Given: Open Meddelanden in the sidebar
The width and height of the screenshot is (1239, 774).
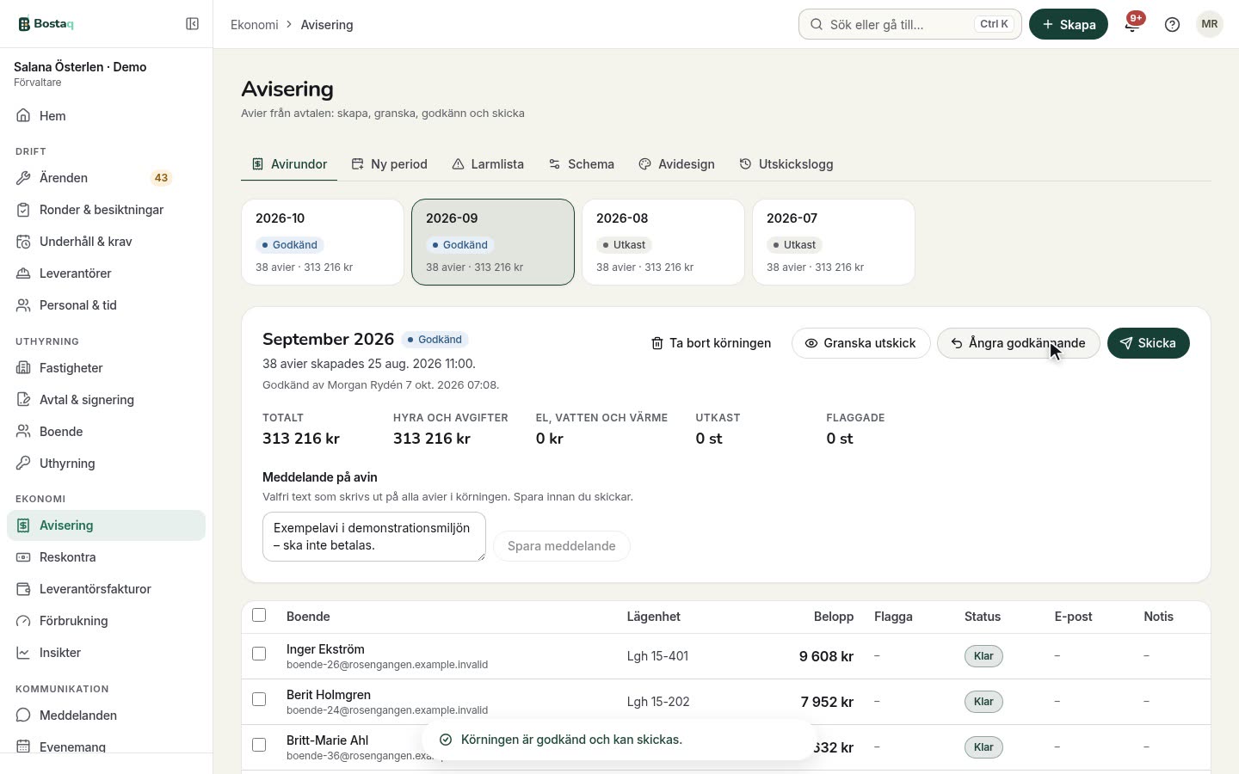Looking at the screenshot, I should tap(106, 716).
